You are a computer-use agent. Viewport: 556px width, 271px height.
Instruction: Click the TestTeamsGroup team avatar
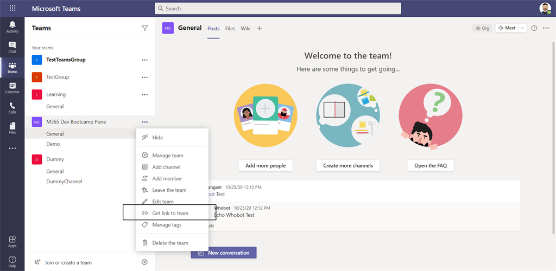coord(36,60)
